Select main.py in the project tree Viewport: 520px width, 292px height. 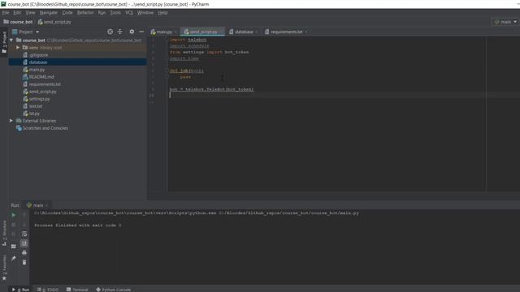coord(37,70)
